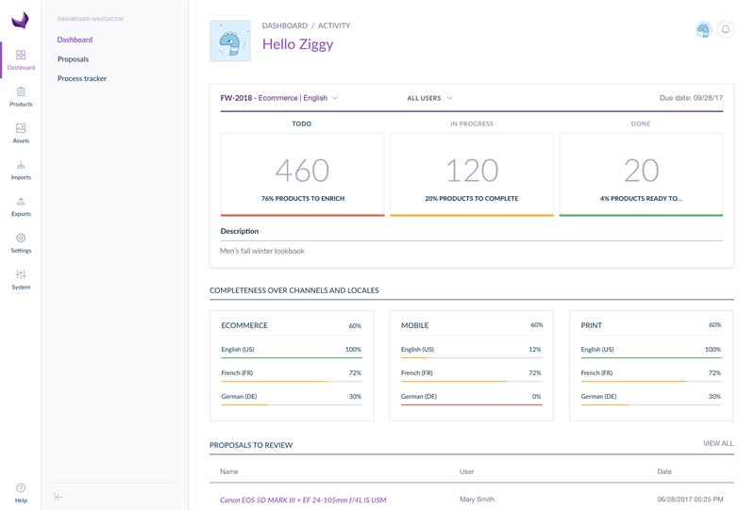Select Process tracker in navigation
Viewport: 755px width, 510px height.
(x=82, y=78)
